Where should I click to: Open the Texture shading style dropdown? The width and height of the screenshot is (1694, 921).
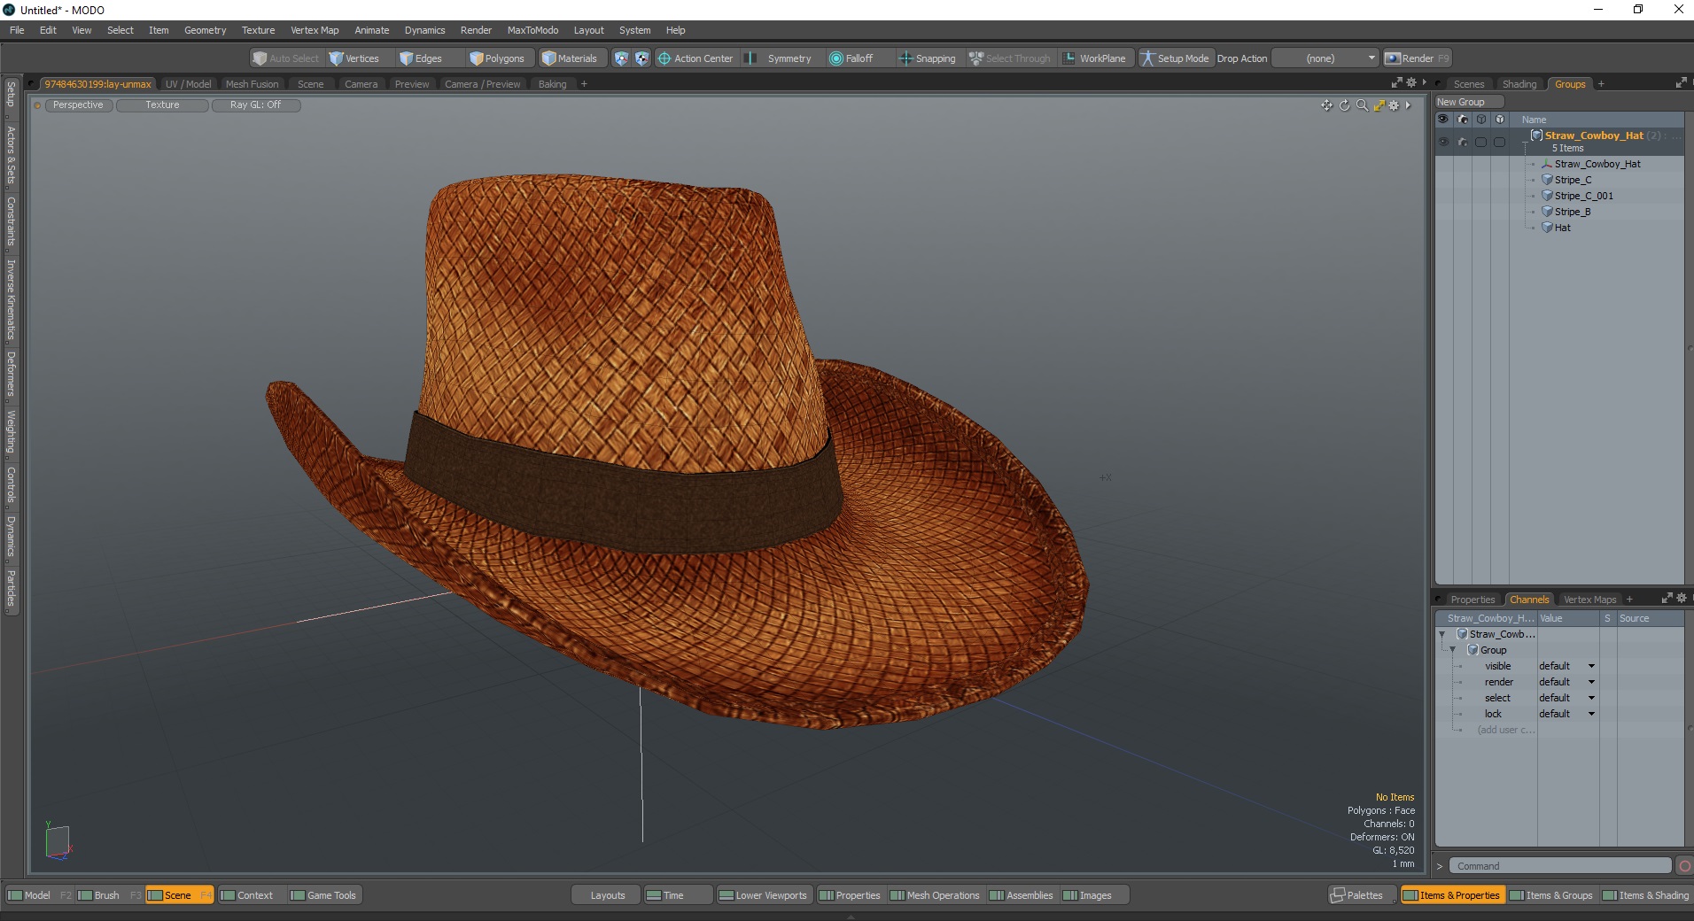coord(162,104)
